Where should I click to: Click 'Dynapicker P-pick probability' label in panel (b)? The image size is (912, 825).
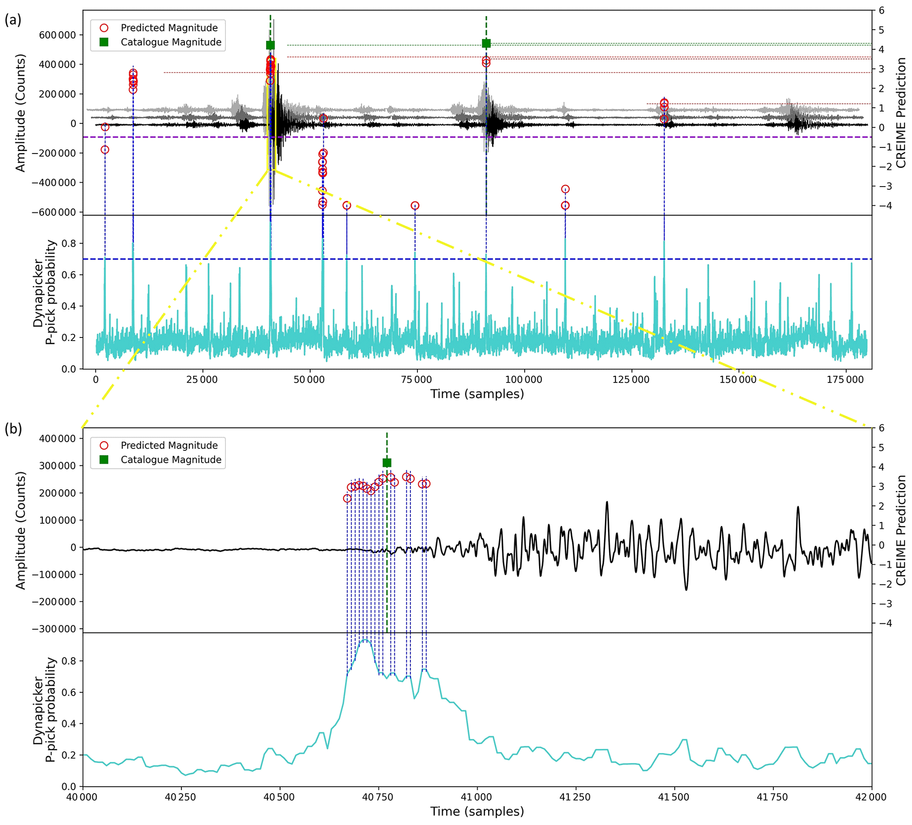point(44,709)
